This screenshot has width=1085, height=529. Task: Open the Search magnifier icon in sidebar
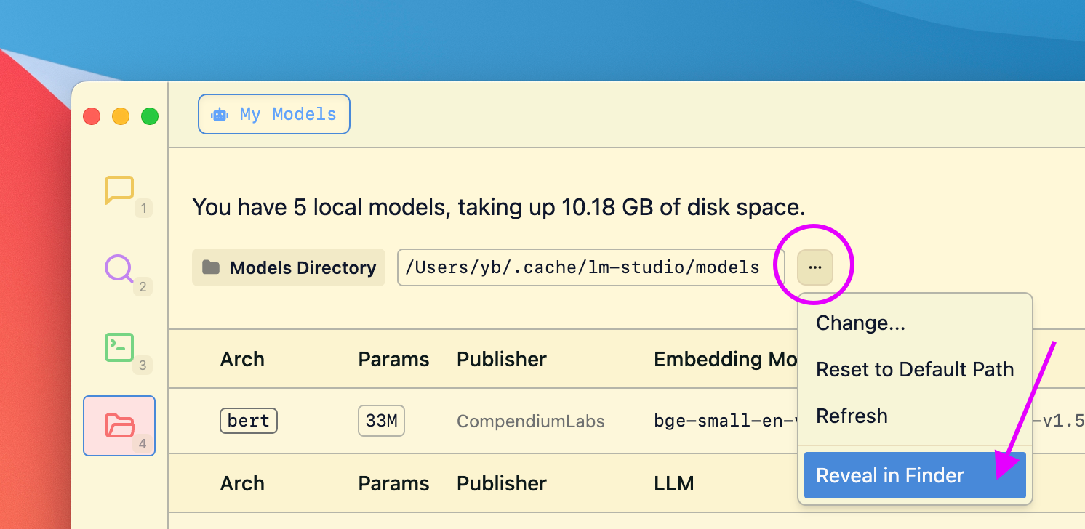(x=119, y=268)
